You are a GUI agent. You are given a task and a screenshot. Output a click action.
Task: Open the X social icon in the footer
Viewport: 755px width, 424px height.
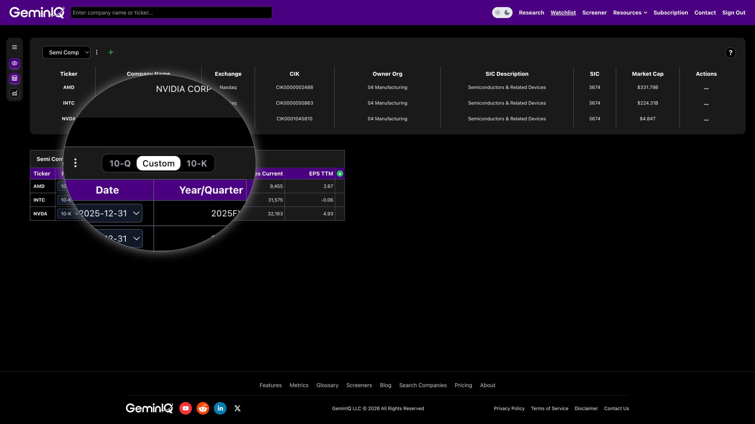pos(238,408)
